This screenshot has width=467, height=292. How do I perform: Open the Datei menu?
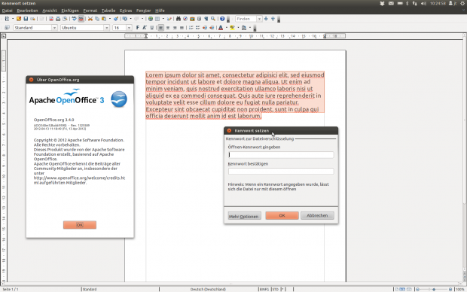tap(7, 11)
